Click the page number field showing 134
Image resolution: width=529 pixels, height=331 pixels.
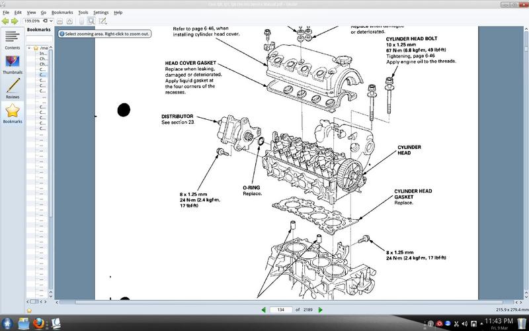pos(281,309)
